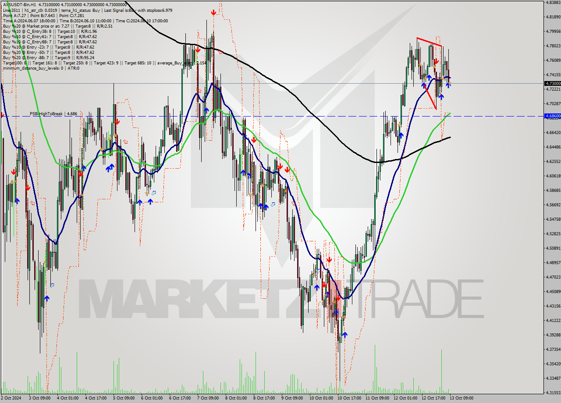Click price axis value 4.64486
This screenshot has width=561, height=403.
click(553, 147)
